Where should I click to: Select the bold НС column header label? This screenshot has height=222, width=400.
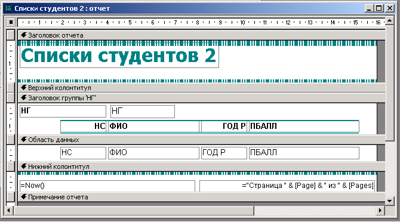click(x=84, y=126)
